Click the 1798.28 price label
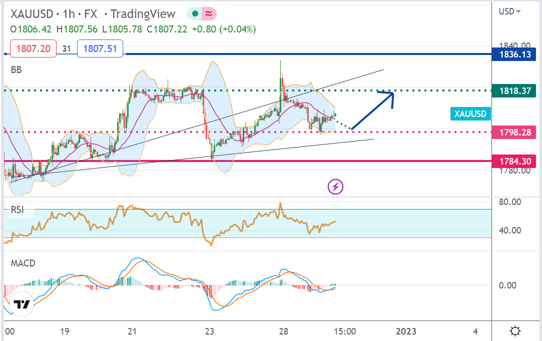Screen dimensions: 542x341 coord(514,132)
